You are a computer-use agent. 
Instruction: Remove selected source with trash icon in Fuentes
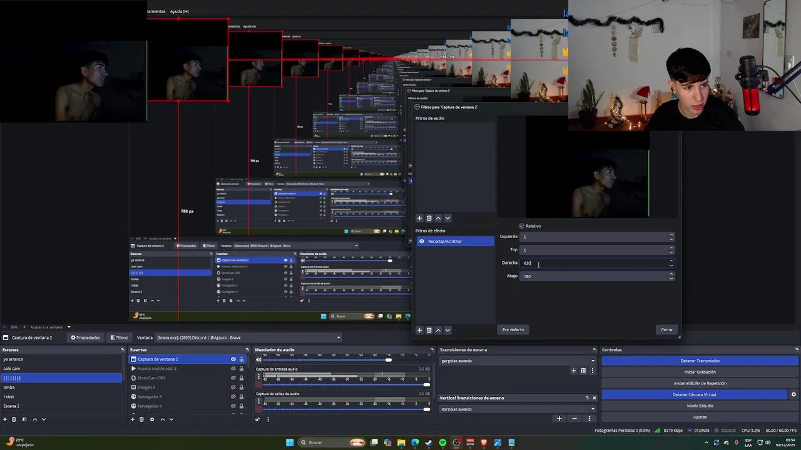[x=141, y=419]
